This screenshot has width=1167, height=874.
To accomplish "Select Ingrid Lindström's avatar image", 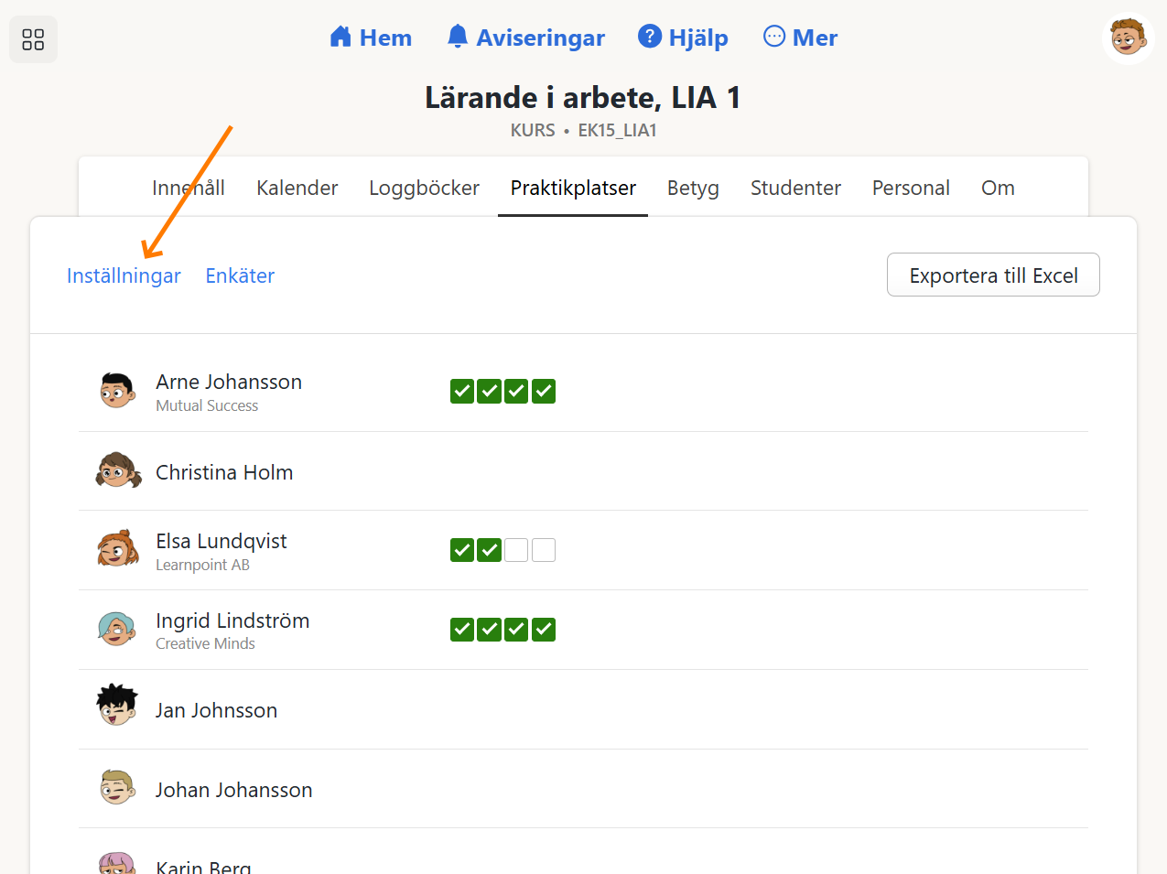I will pyautogui.click(x=117, y=630).
